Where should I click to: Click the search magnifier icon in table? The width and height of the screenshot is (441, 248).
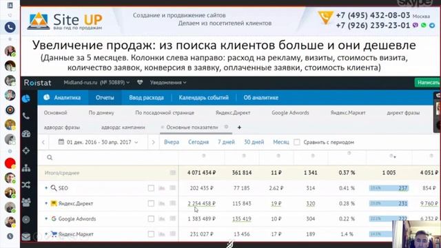coord(50,158)
